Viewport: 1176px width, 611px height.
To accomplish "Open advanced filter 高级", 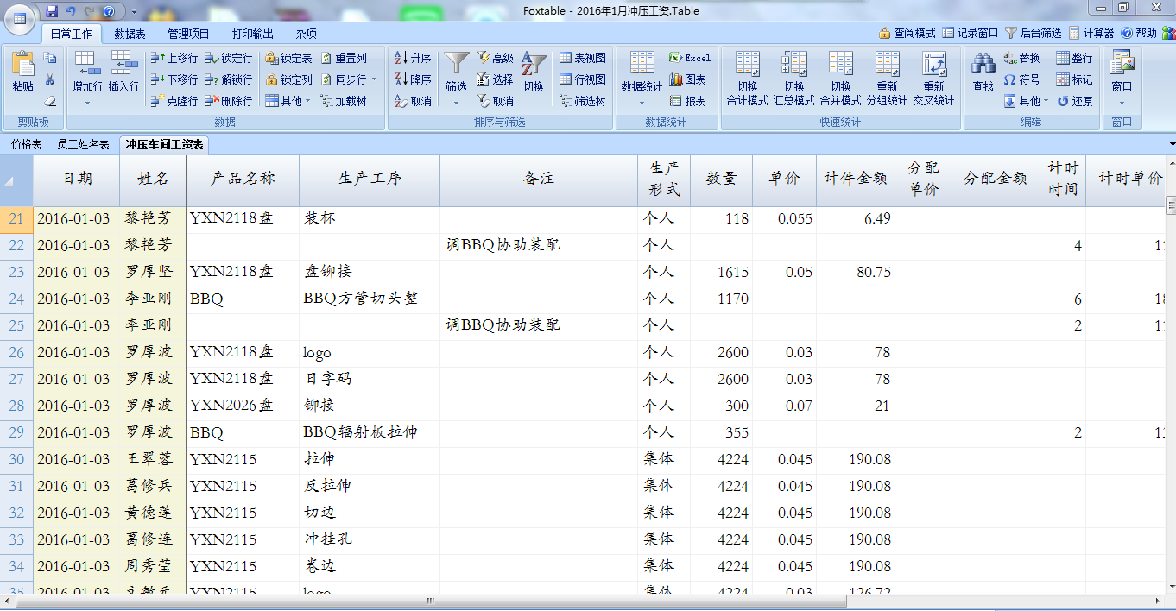I will (x=495, y=58).
